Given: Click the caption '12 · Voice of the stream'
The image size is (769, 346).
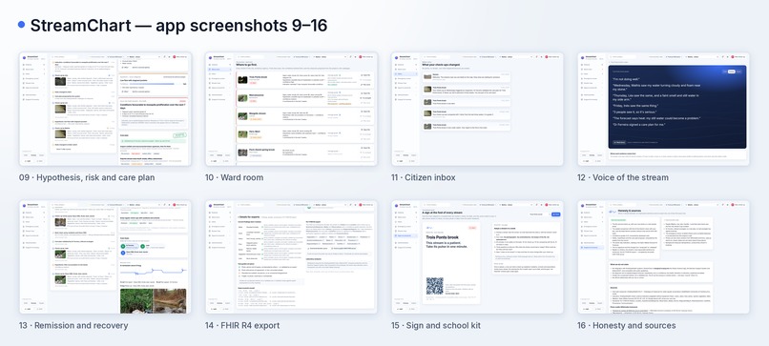Looking at the screenshot, I should [623, 177].
